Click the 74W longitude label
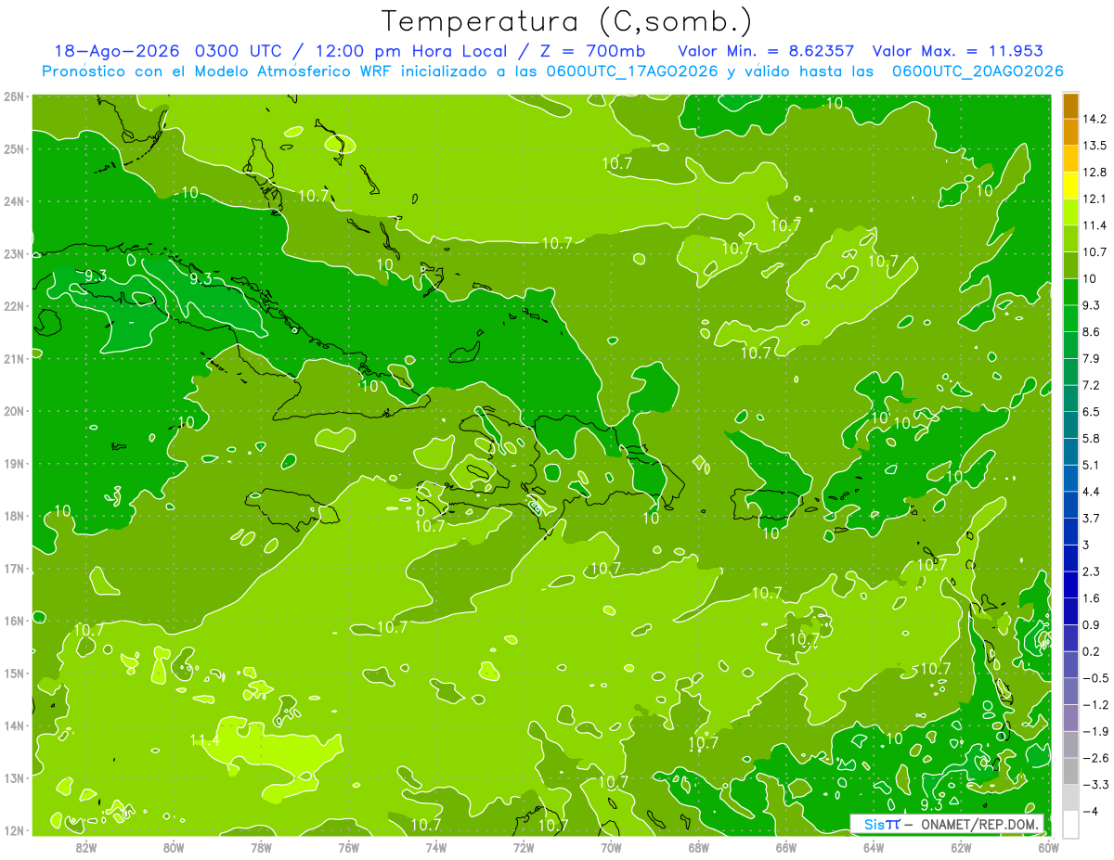The width and height of the screenshot is (1114, 860). click(436, 847)
